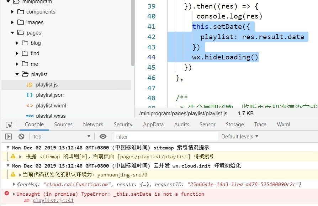Click the angle-bracket icon of playlist.wxml
This screenshot has height=206, width=318.
pos(30,105)
